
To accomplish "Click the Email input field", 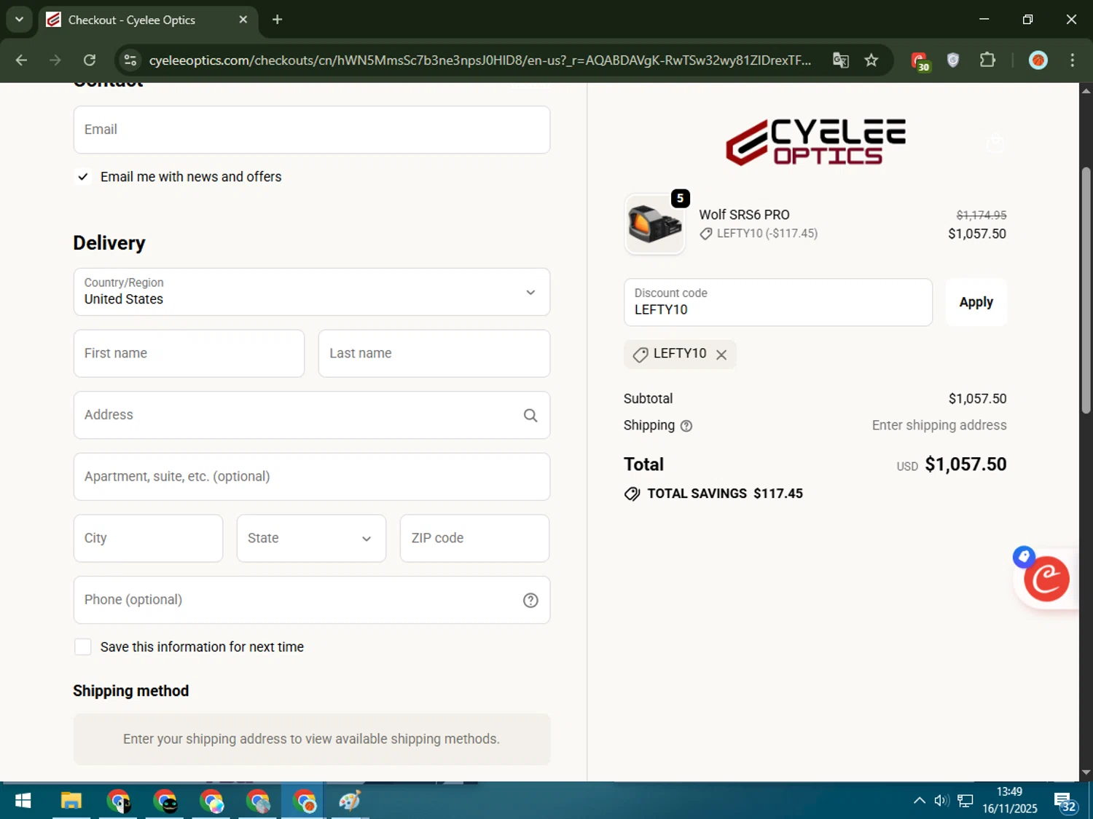I will click(312, 130).
